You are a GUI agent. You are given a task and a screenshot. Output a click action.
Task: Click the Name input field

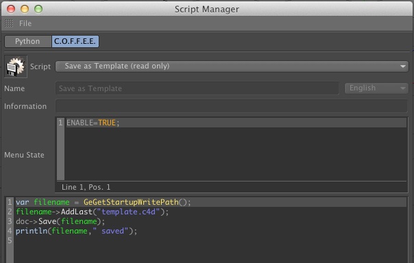coord(197,88)
